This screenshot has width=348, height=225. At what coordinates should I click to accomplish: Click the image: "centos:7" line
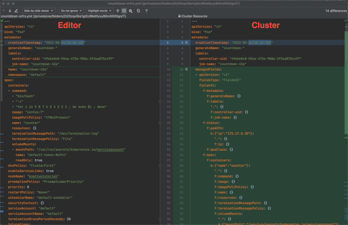coord(28,112)
